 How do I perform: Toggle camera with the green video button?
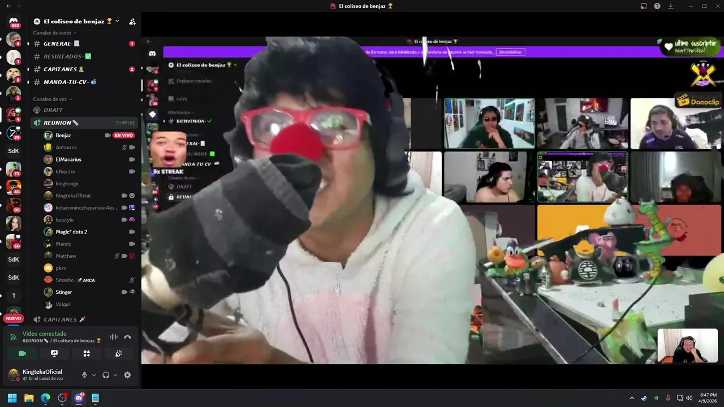click(22, 353)
